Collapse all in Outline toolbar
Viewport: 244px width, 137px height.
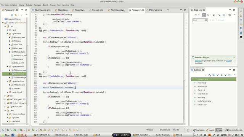(230, 75)
